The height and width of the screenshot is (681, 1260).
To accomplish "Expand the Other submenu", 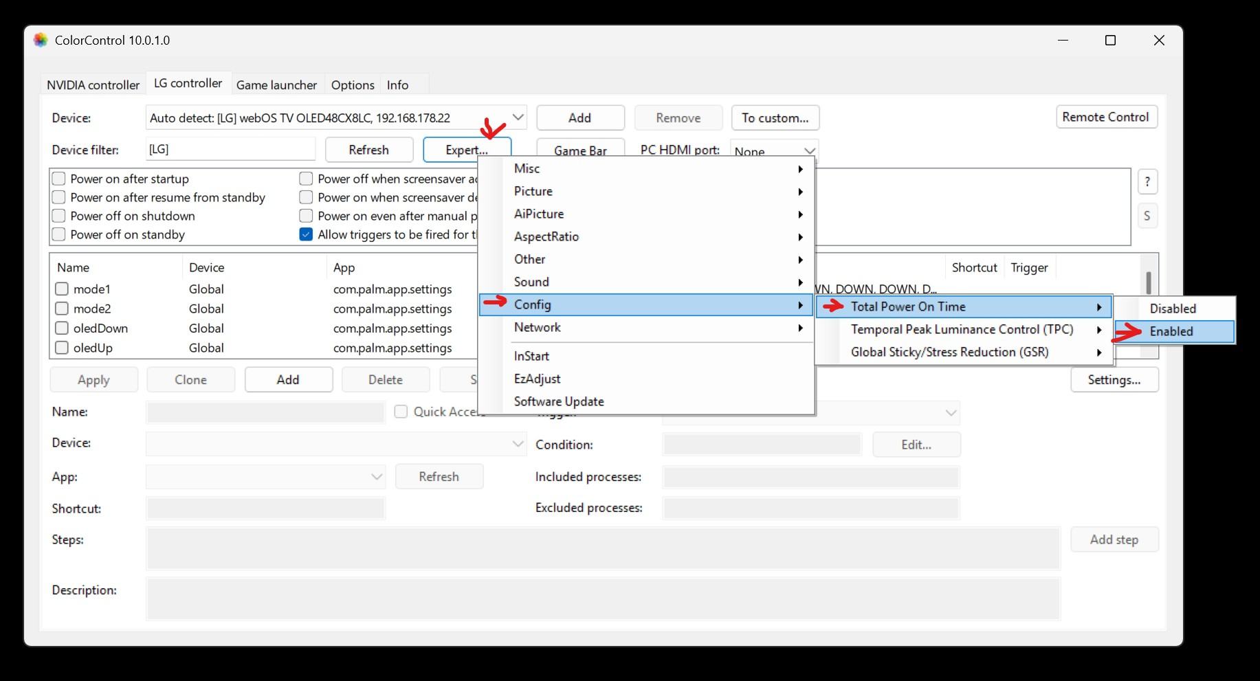I will click(647, 259).
